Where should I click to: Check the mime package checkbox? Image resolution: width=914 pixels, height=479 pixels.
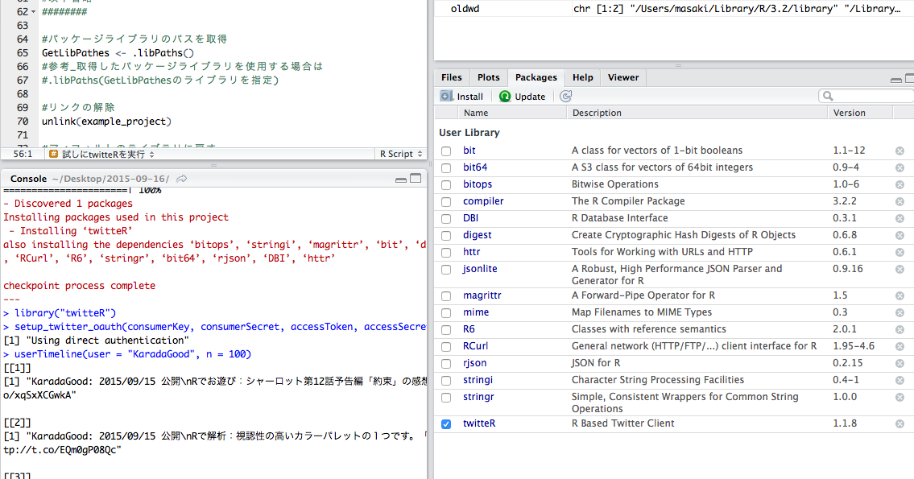pos(446,313)
